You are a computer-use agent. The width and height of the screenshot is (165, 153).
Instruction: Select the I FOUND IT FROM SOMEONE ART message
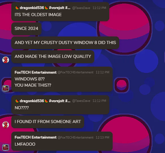(x=48, y=122)
